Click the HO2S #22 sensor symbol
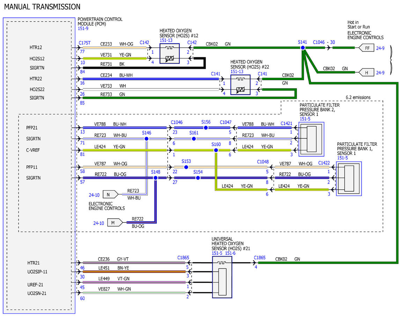 coord(241,85)
